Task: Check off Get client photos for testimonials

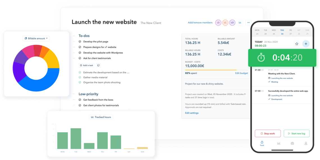Action: (x=80, y=105)
